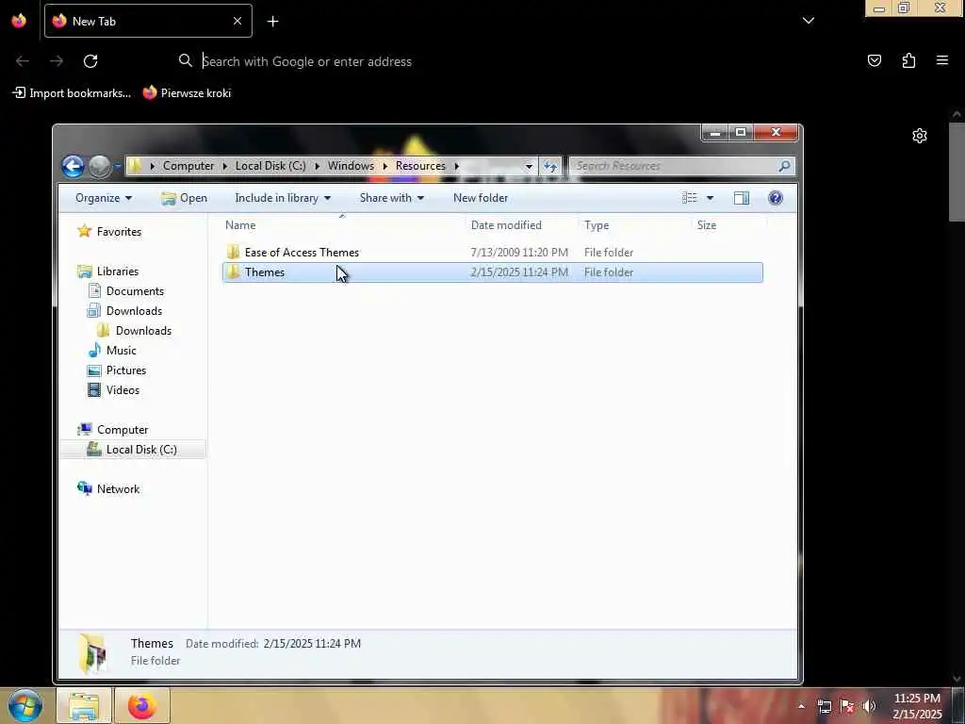Viewport: 965px width, 724px height.
Task: Select Favorites in the navigation pane
Action: [x=119, y=232]
